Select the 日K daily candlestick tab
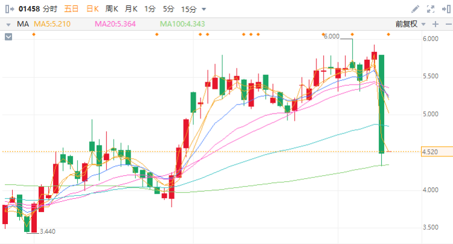The width and height of the screenshot is (453, 244). 93,9
